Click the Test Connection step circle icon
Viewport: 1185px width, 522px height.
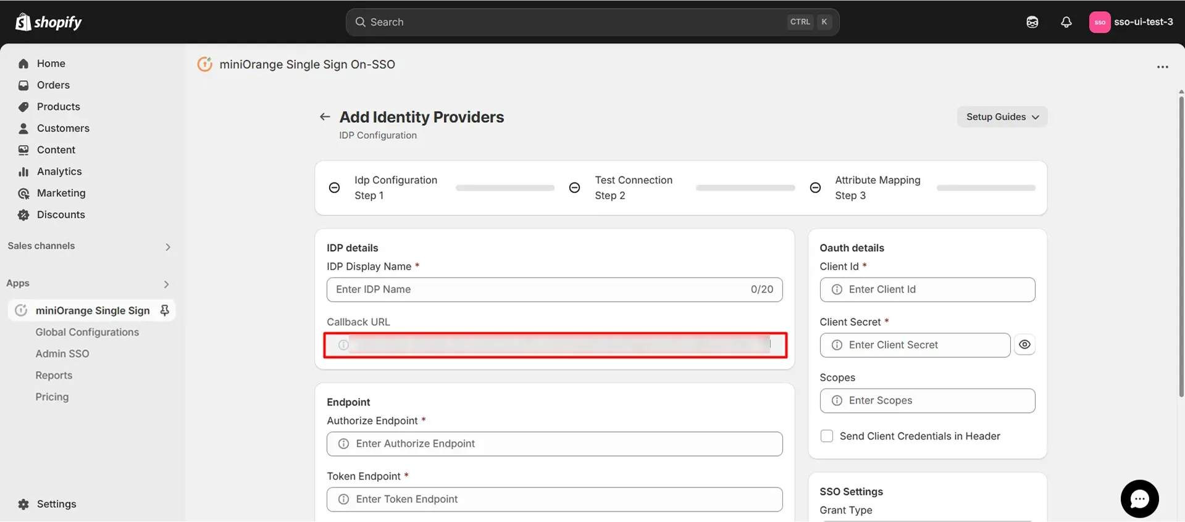coord(574,188)
